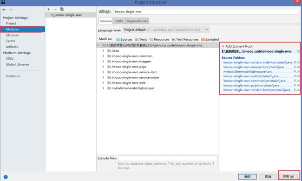Open Project settings page

[x=11, y=24]
